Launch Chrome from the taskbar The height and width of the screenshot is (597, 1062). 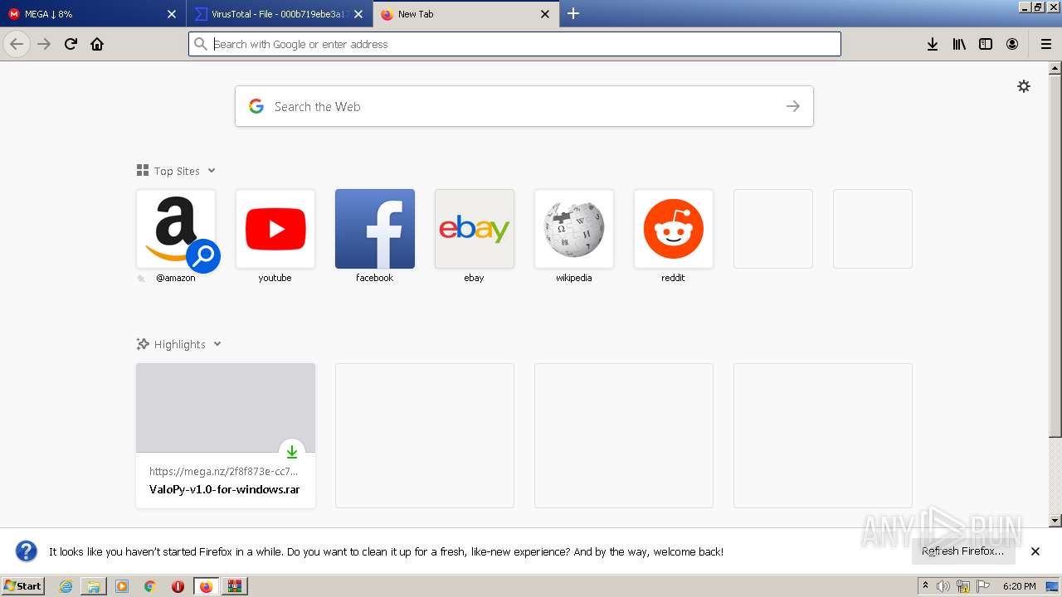click(149, 586)
